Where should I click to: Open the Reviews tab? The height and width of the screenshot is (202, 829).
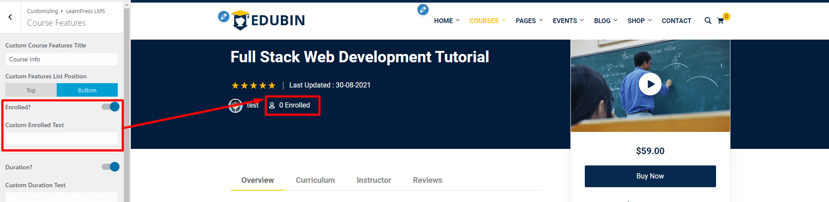(427, 180)
